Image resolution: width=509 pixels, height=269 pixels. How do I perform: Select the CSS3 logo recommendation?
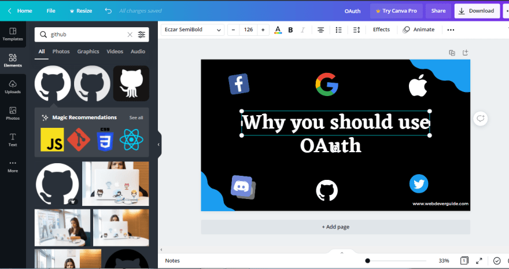pos(105,139)
